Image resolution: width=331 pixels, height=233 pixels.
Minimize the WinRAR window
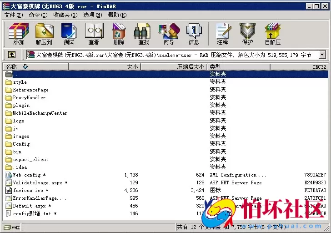(x=310, y=6)
